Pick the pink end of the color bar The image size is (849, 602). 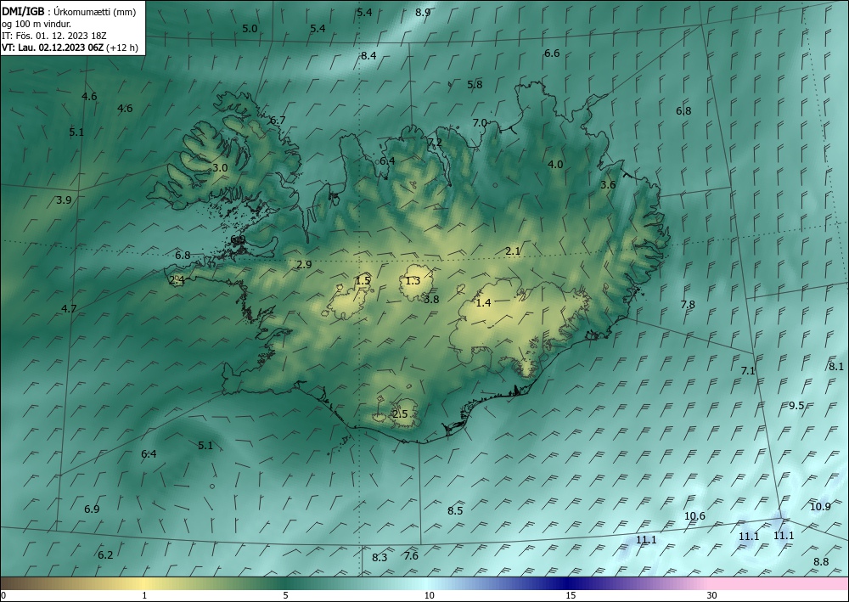pyautogui.click(x=779, y=583)
